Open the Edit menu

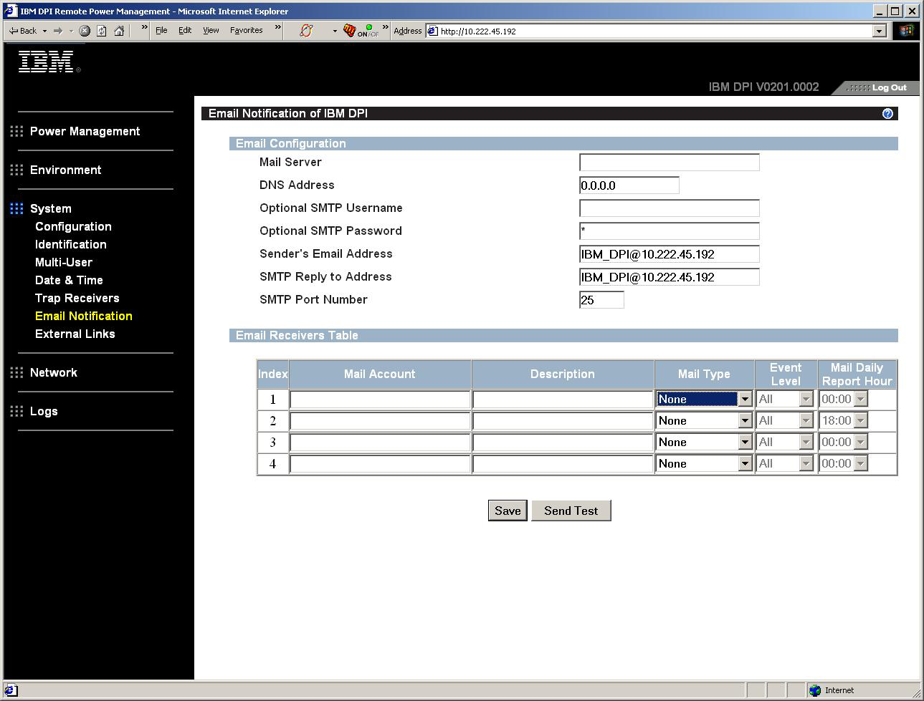tap(185, 31)
